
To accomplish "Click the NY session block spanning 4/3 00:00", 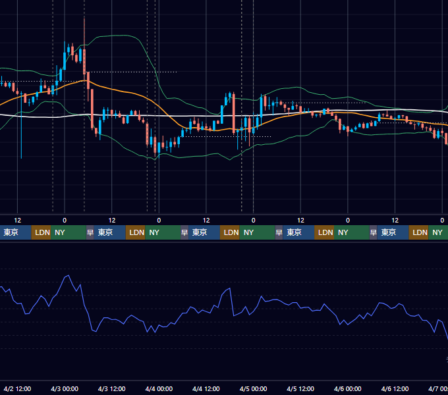I will tap(69, 232).
